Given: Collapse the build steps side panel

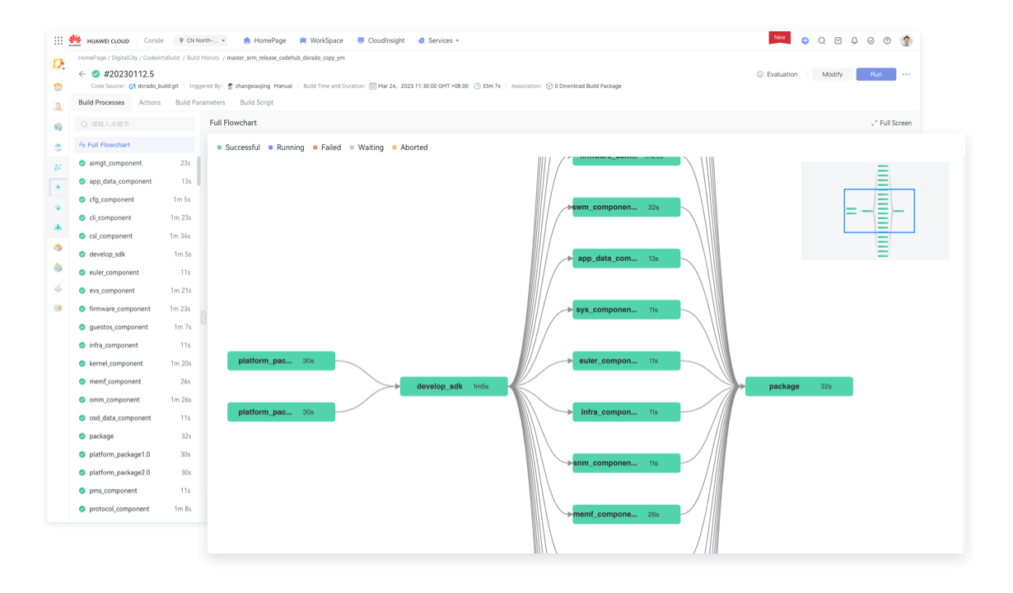Looking at the screenshot, I should pos(203,317).
